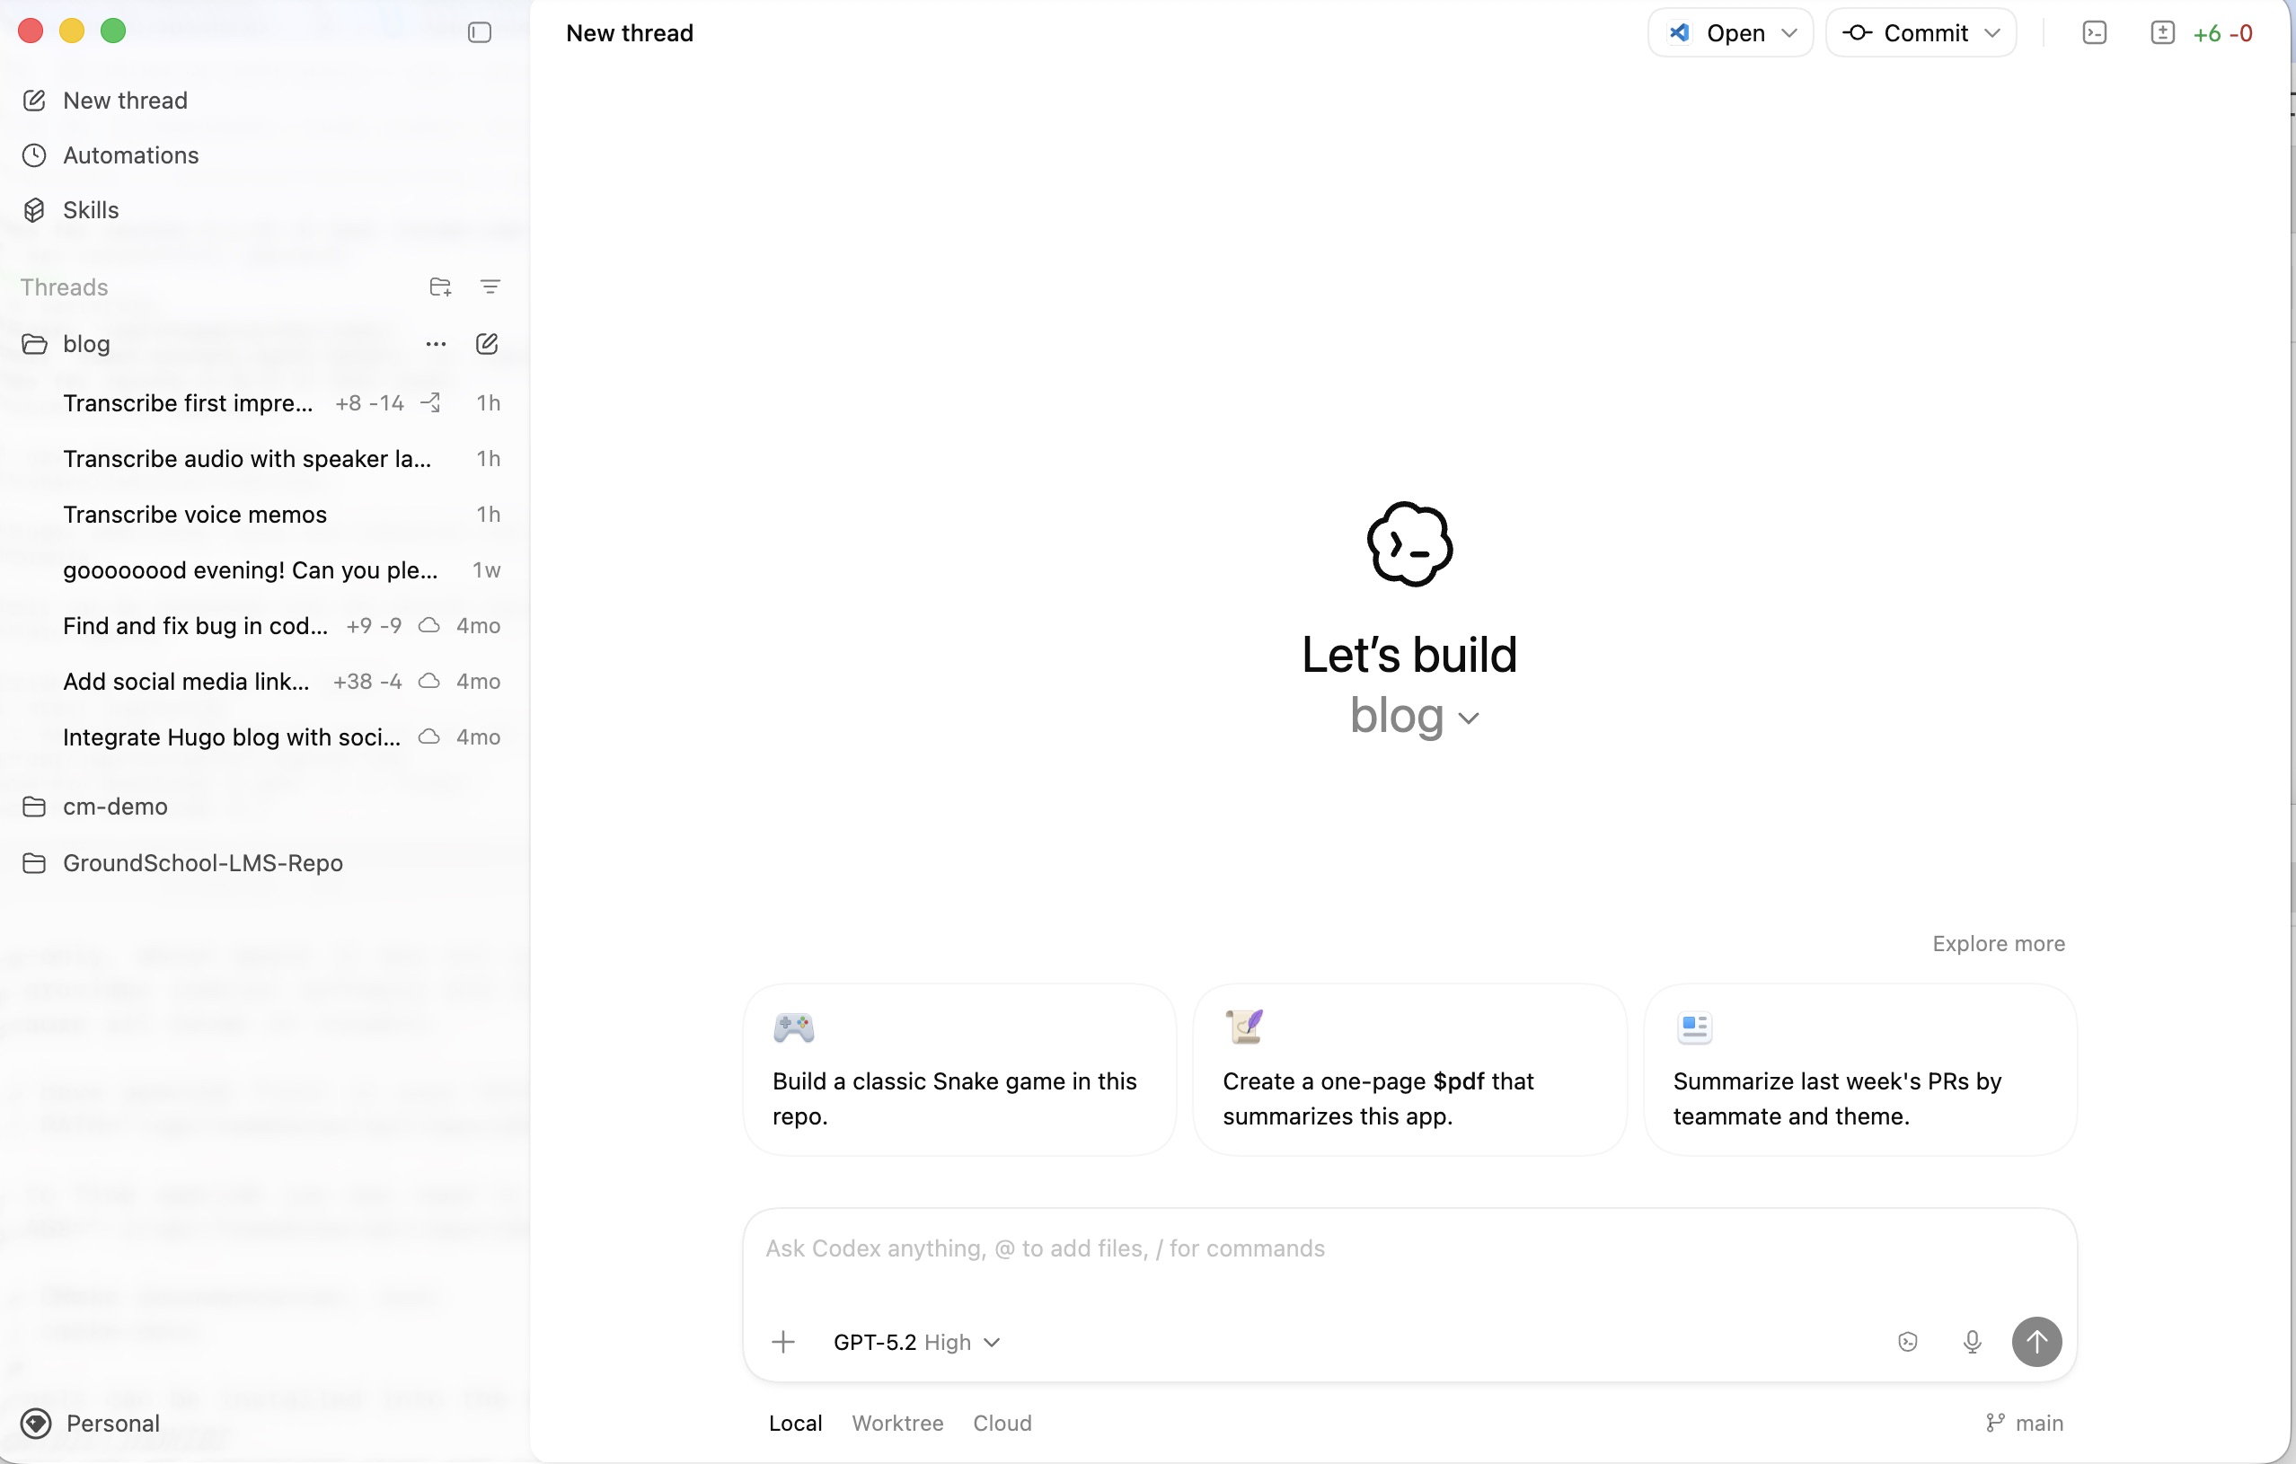Viewport: 2296px width, 1464px height.
Task: Choose the Build a classic Snake game suggestion
Action: 958,1071
